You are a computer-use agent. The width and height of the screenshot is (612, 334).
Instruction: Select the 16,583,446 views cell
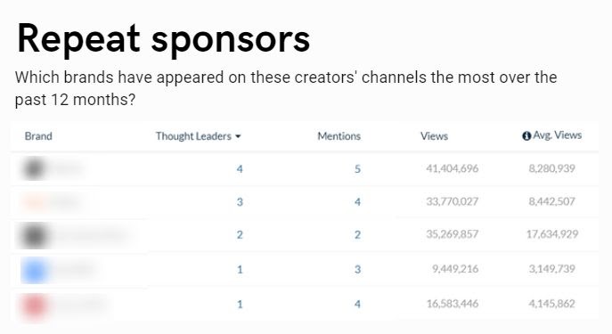[453, 304]
